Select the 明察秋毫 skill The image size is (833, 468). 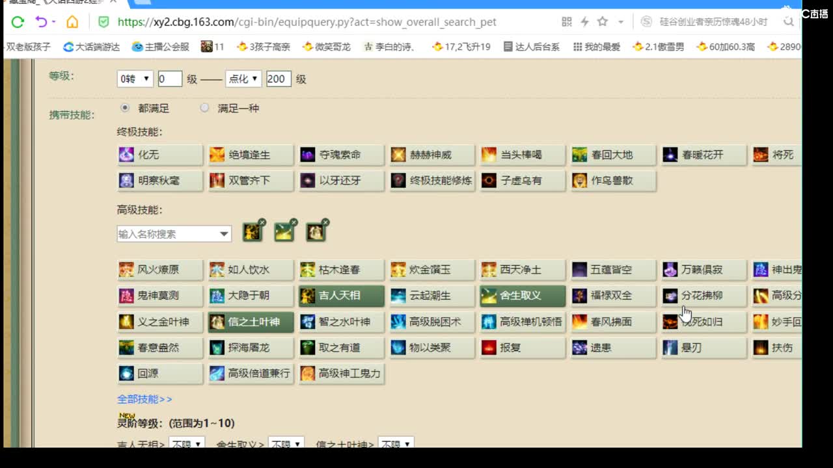point(160,181)
